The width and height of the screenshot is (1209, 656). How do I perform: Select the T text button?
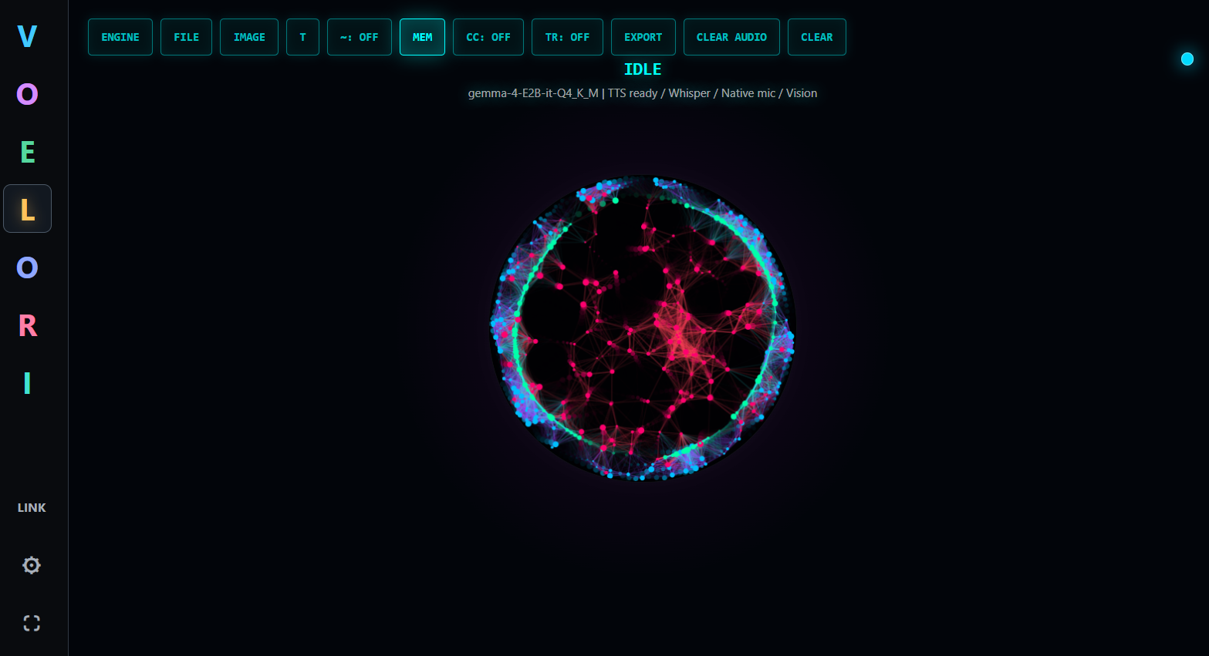tap(302, 37)
